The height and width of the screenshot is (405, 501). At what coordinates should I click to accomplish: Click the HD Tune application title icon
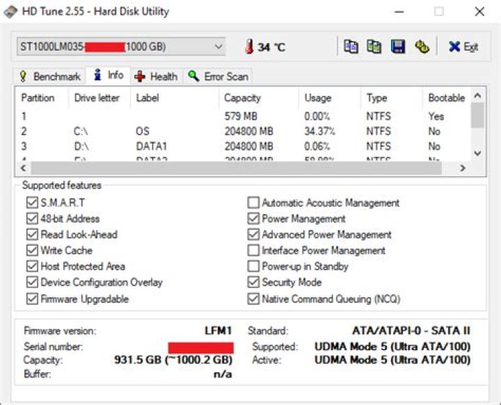pos(10,12)
